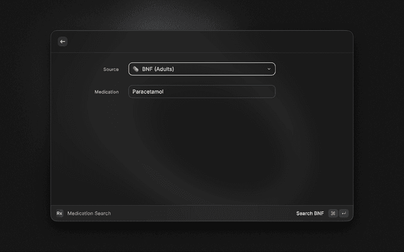Focus the Medication input field
Viewport: 404px width, 252px height.
(202, 92)
